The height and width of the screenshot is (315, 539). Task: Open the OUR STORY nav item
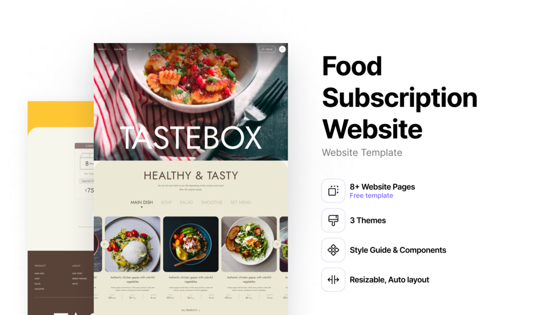point(119,49)
